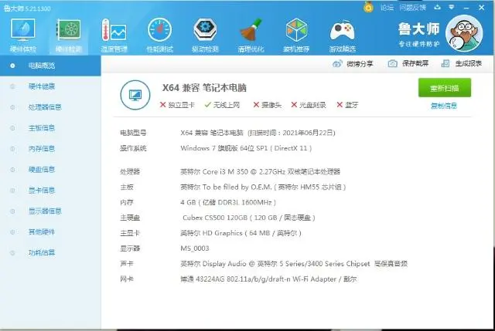Screen dimensions: 495x331
Task: Open the title bar dropdown menu icon
Action: (452, 7)
